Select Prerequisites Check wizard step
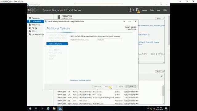197x111 pixels. coord(55,53)
